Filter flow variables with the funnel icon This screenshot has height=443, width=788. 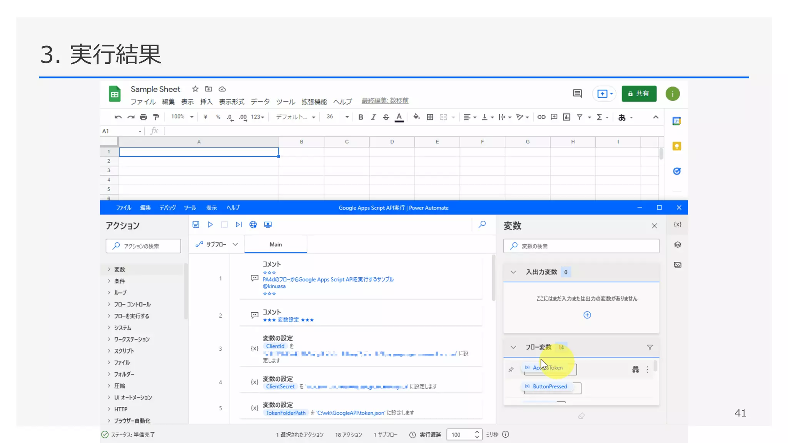pyautogui.click(x=650, y=347)
